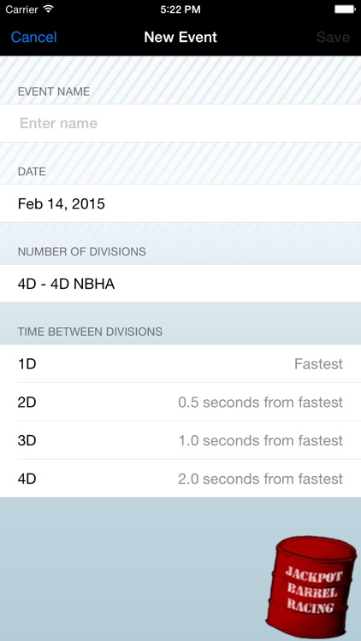
Task: Cancel the new event
Action: coord(33,38)
